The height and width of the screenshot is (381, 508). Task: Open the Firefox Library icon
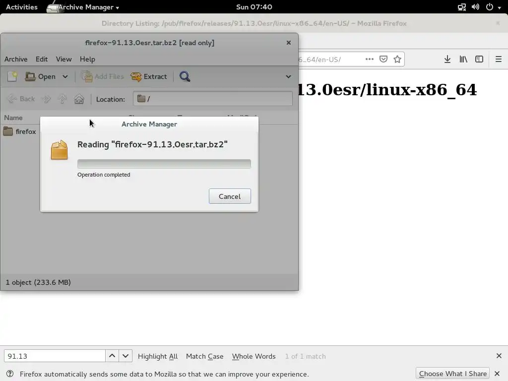pos(463,59)
